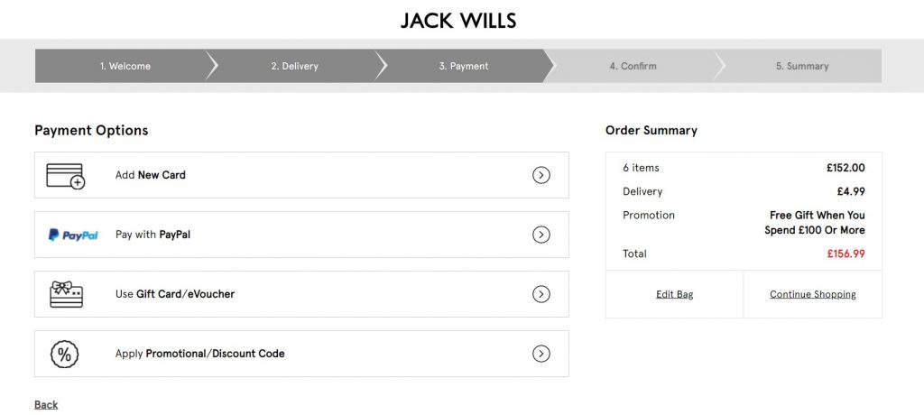
Task: Click the percent discount badge icon
Action: [64, 354]
